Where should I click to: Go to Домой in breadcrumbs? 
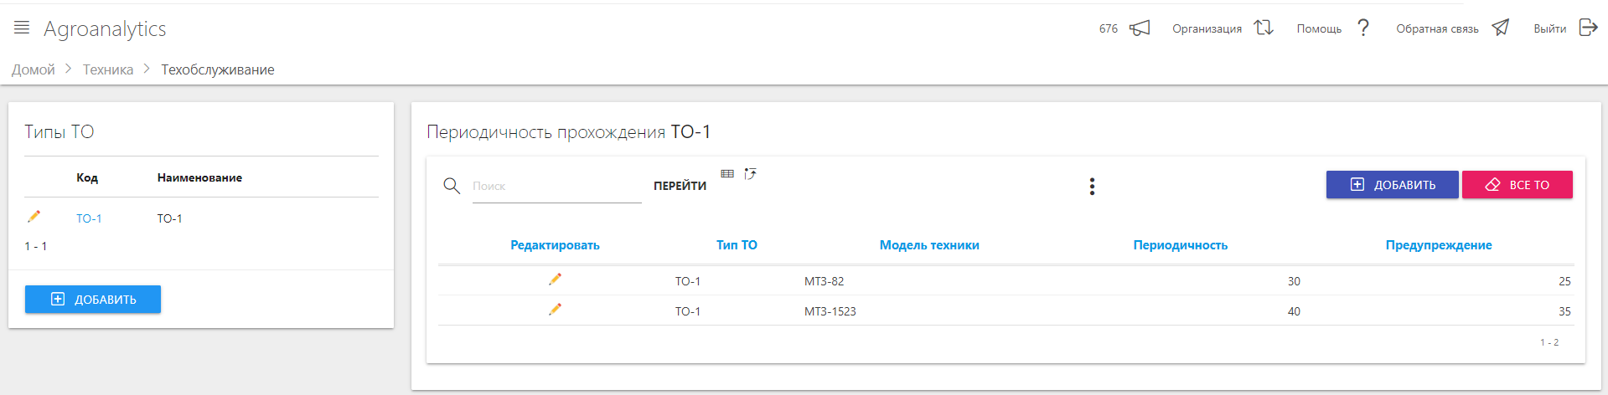[x=34, y=69]
